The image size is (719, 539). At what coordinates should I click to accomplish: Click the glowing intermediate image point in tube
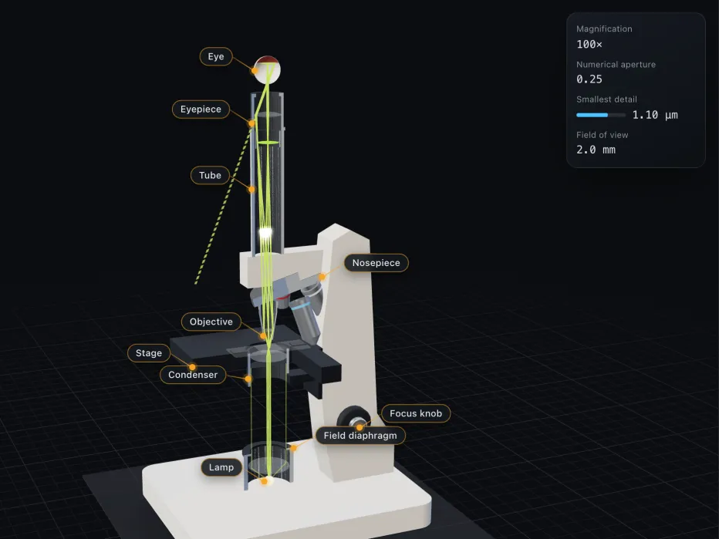click(x=265, y=232)
